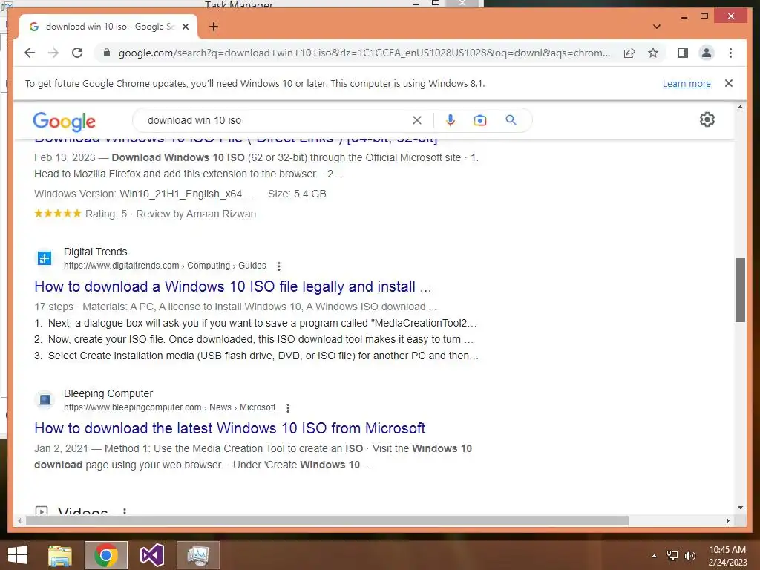Bookmark this page with star icon
This screenshot has width=760, height=570.
653,53
